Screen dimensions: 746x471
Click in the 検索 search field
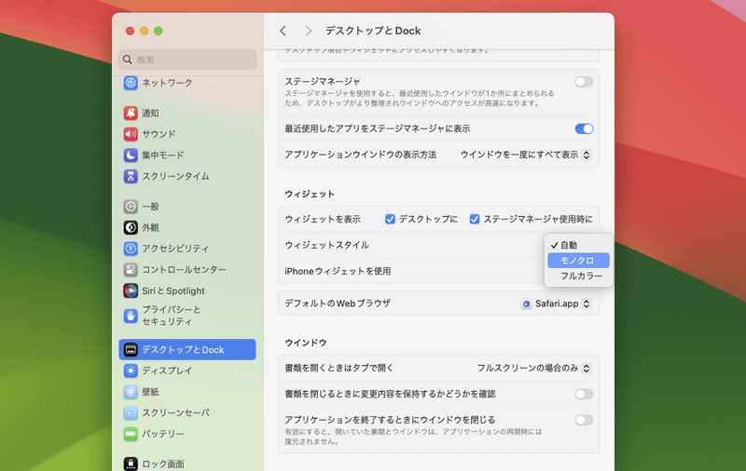click(x=187, y=60)
